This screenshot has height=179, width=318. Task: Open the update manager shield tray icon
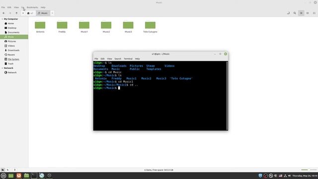260,176
